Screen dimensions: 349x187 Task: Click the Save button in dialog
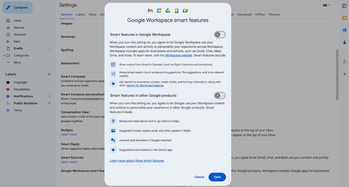pos(217,177)
